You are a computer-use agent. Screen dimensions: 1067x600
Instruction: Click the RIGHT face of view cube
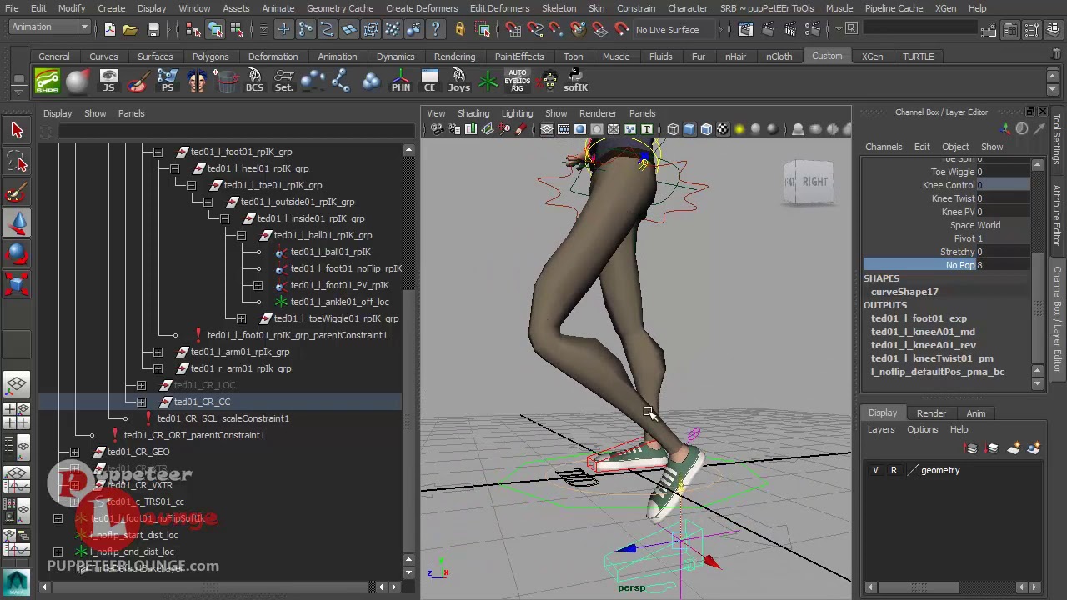(815, 182)
